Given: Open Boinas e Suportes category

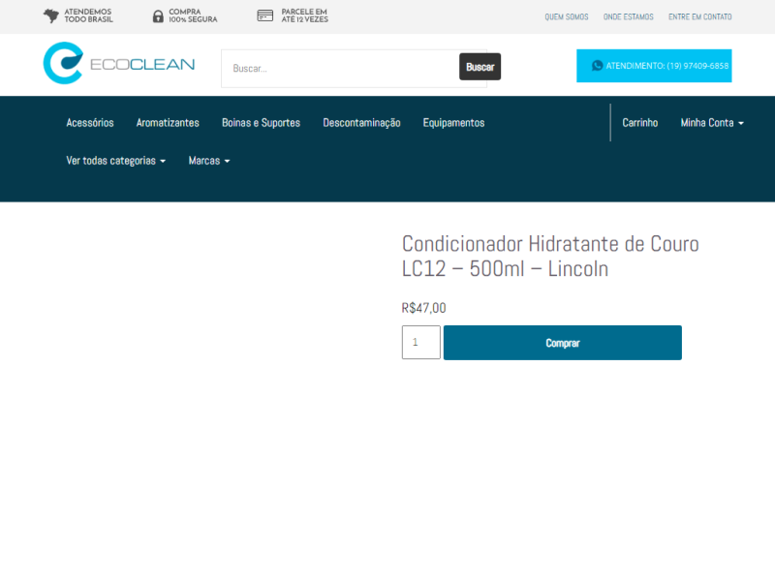Looking at the screenshot, I should [x=261, y=123].
